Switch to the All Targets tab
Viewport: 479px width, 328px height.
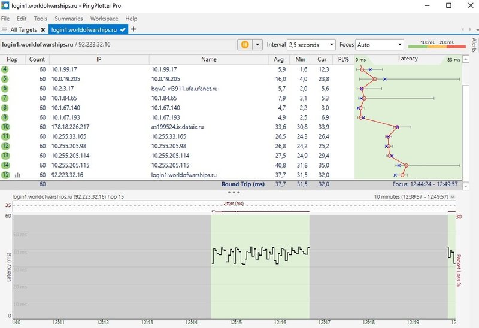coord(23,29)
